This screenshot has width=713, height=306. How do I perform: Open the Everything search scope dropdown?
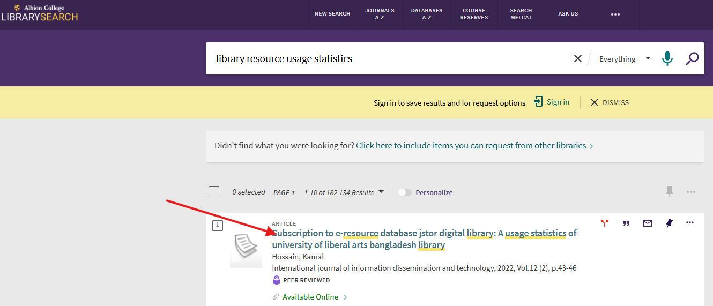pos(625,59)
